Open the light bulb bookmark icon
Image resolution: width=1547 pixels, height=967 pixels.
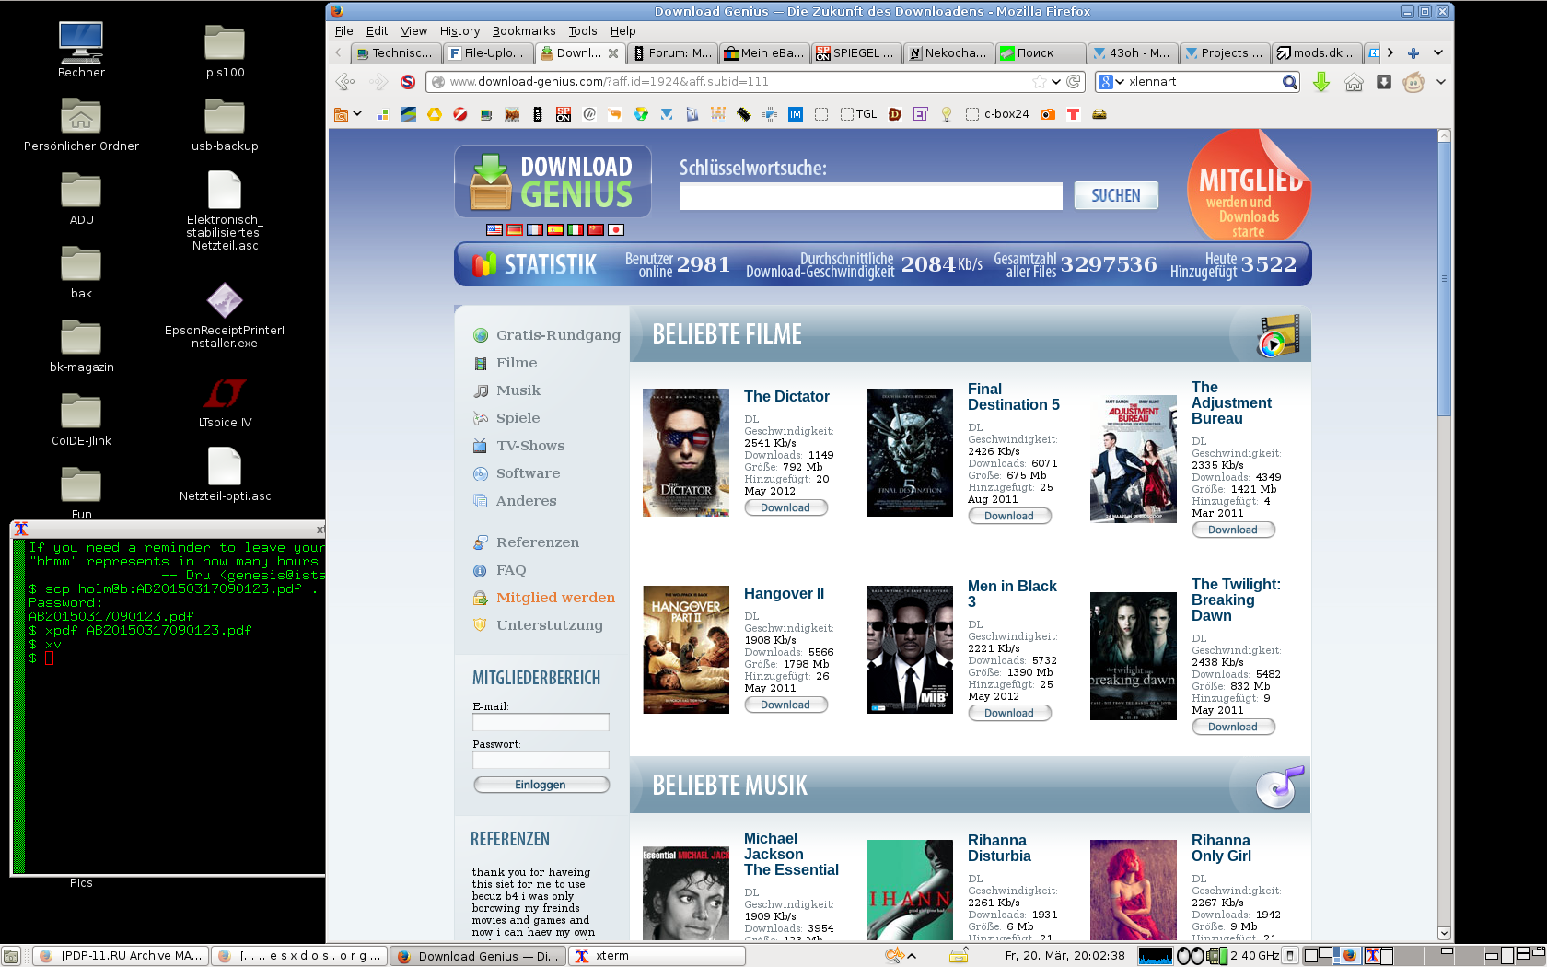pos(946,114)
